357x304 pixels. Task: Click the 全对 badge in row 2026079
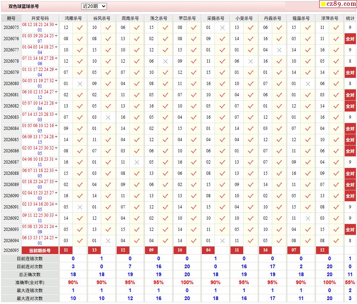tap(350, 72)
